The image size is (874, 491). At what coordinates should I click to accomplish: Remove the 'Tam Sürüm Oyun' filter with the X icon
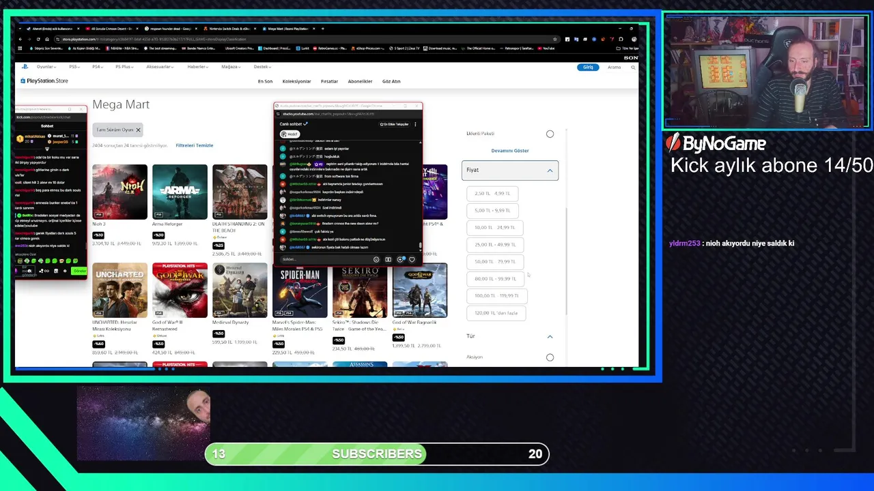pyautogui.click(x=138, y=130)
